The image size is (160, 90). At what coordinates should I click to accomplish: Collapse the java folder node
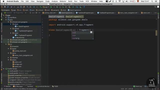6,20
